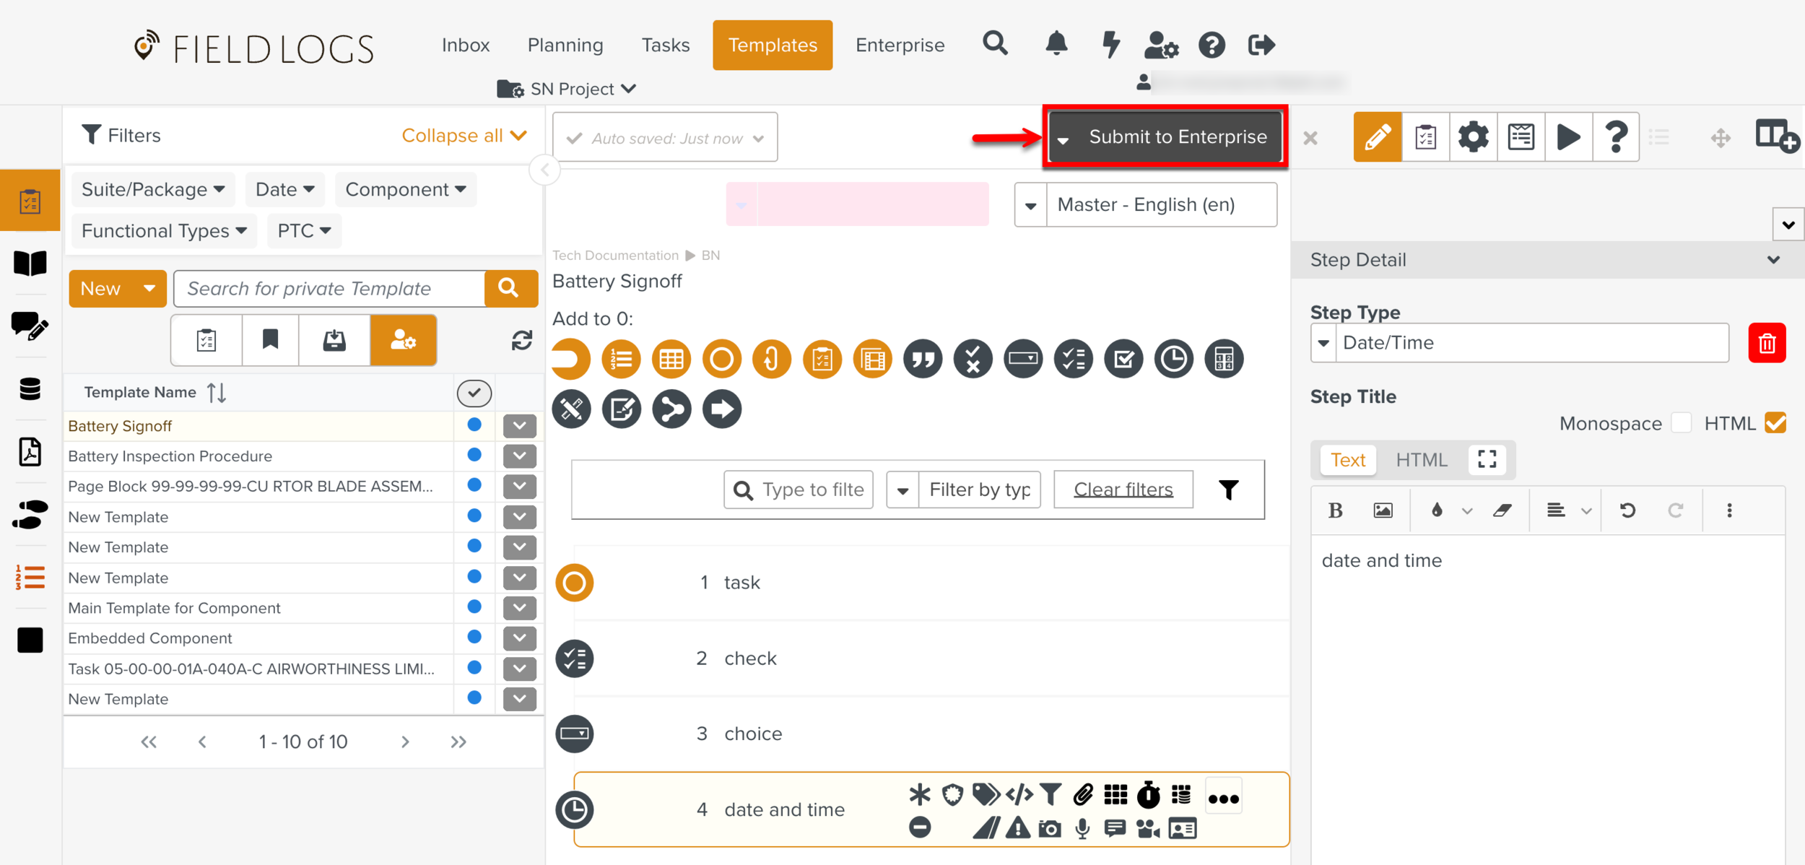
Task: Open the Step Type Date/Time dropdown
Action: [1323, 343]
